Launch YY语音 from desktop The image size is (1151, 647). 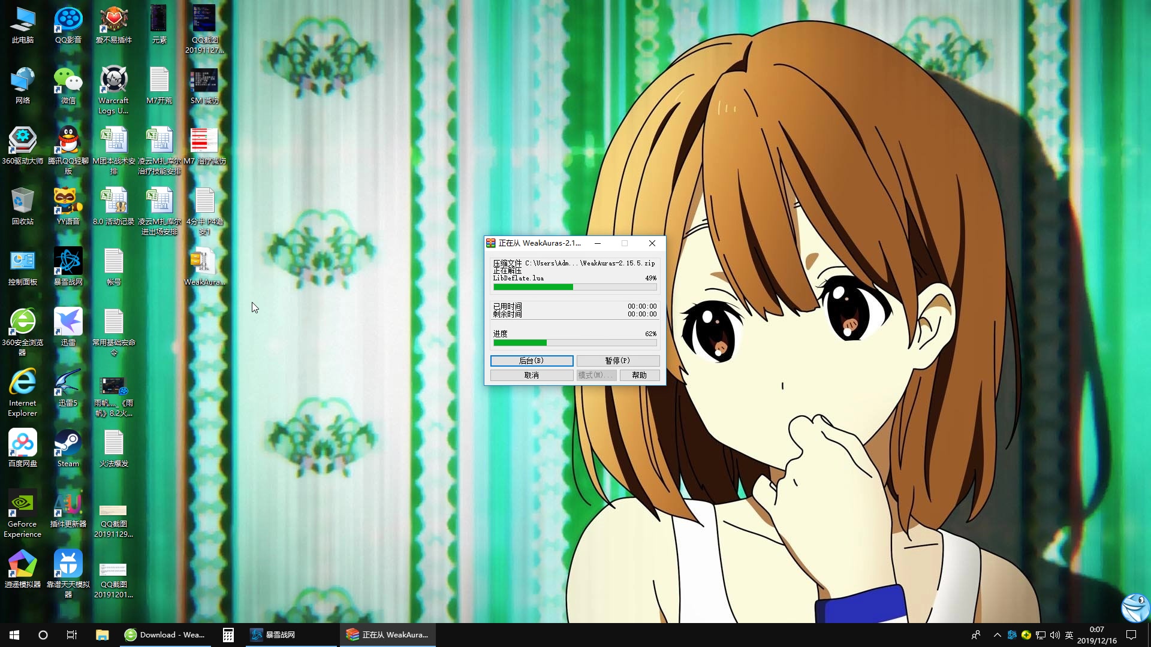pyautogui.click(x=68, y=207)
